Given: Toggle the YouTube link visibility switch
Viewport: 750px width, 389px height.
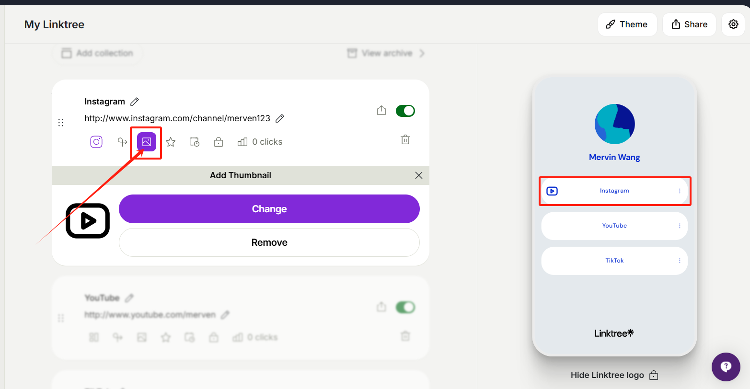Looking at the screenshot, I should coord(405,307).
